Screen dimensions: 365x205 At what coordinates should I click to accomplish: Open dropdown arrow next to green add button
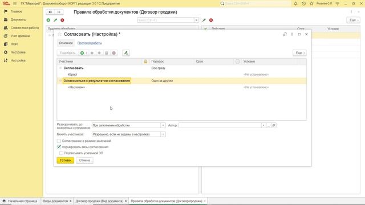click(86, 53)
